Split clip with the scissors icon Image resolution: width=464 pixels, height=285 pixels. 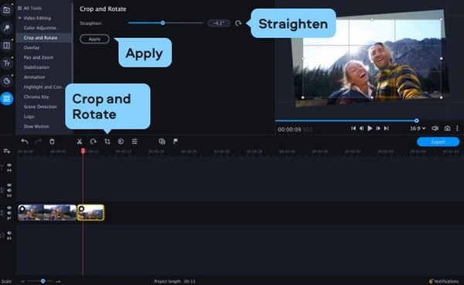[80, 142]
